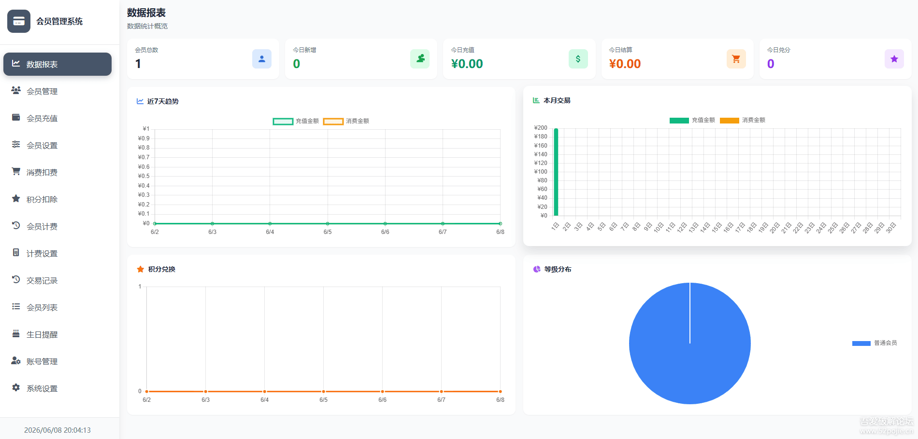Click the 会员列表 list icon
The image size is (918, 439).
click(x=16, y=306)
